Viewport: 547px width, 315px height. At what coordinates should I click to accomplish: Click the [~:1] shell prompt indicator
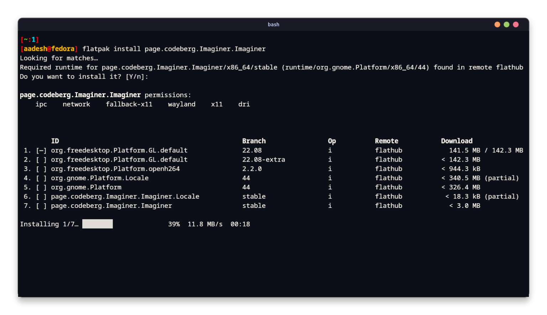pos(30,40)
